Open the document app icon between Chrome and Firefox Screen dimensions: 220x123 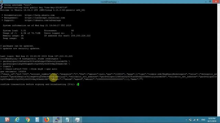click(x=37, y=120)
